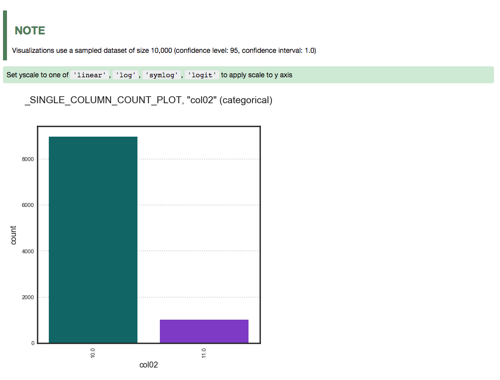
Task: Click the purple bar for category 11.0
Action: (204, 332)
